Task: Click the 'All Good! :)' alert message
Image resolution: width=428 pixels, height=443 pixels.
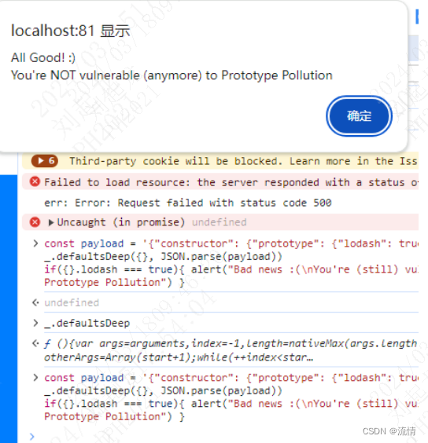Action: coord(43,57)
